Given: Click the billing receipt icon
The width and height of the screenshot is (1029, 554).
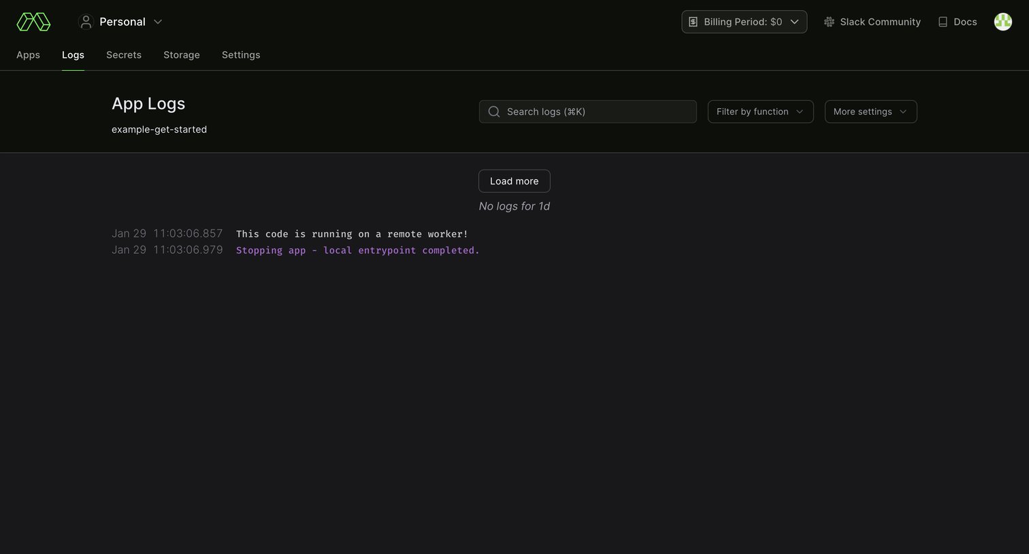Looking at the screenshot, I should [693, 22].
